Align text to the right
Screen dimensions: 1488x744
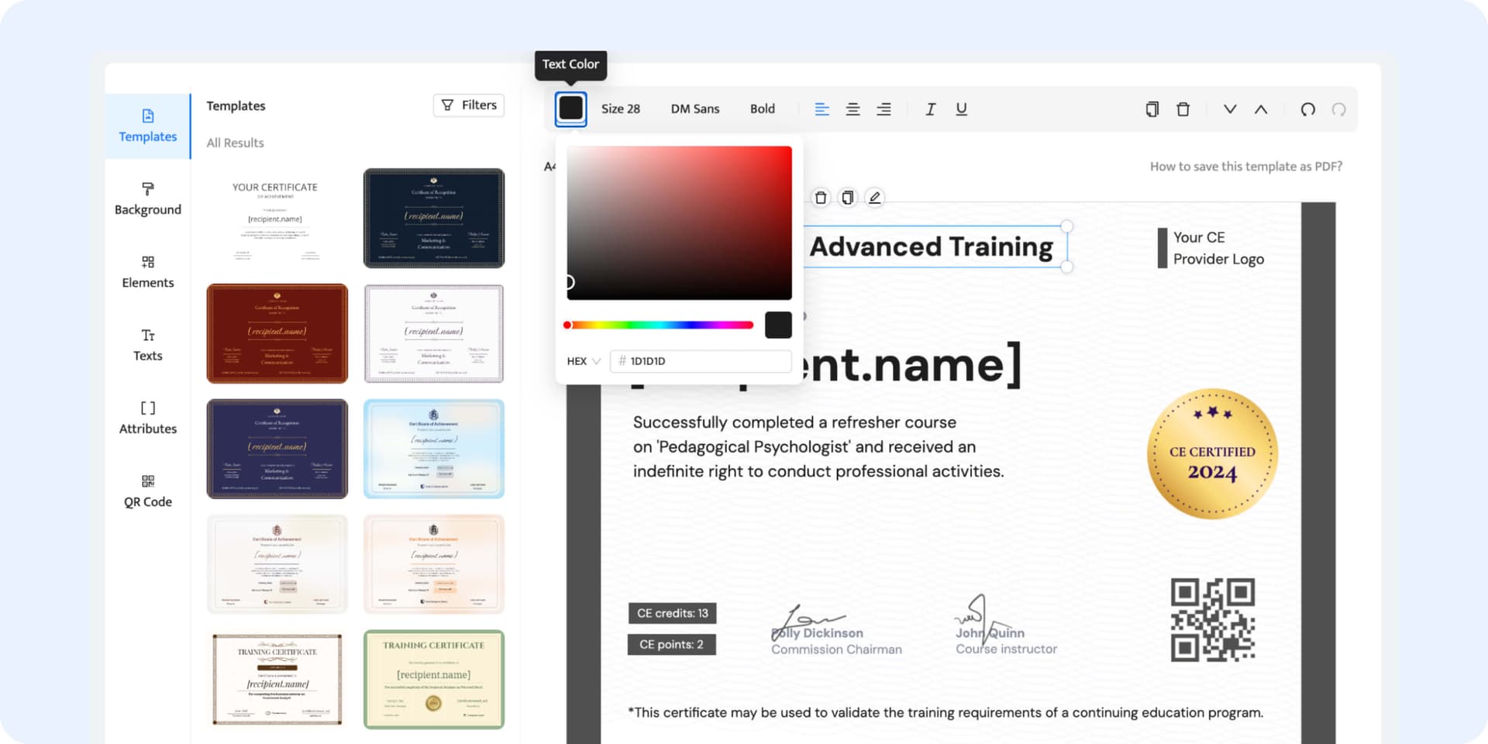[x=883, y=109]
